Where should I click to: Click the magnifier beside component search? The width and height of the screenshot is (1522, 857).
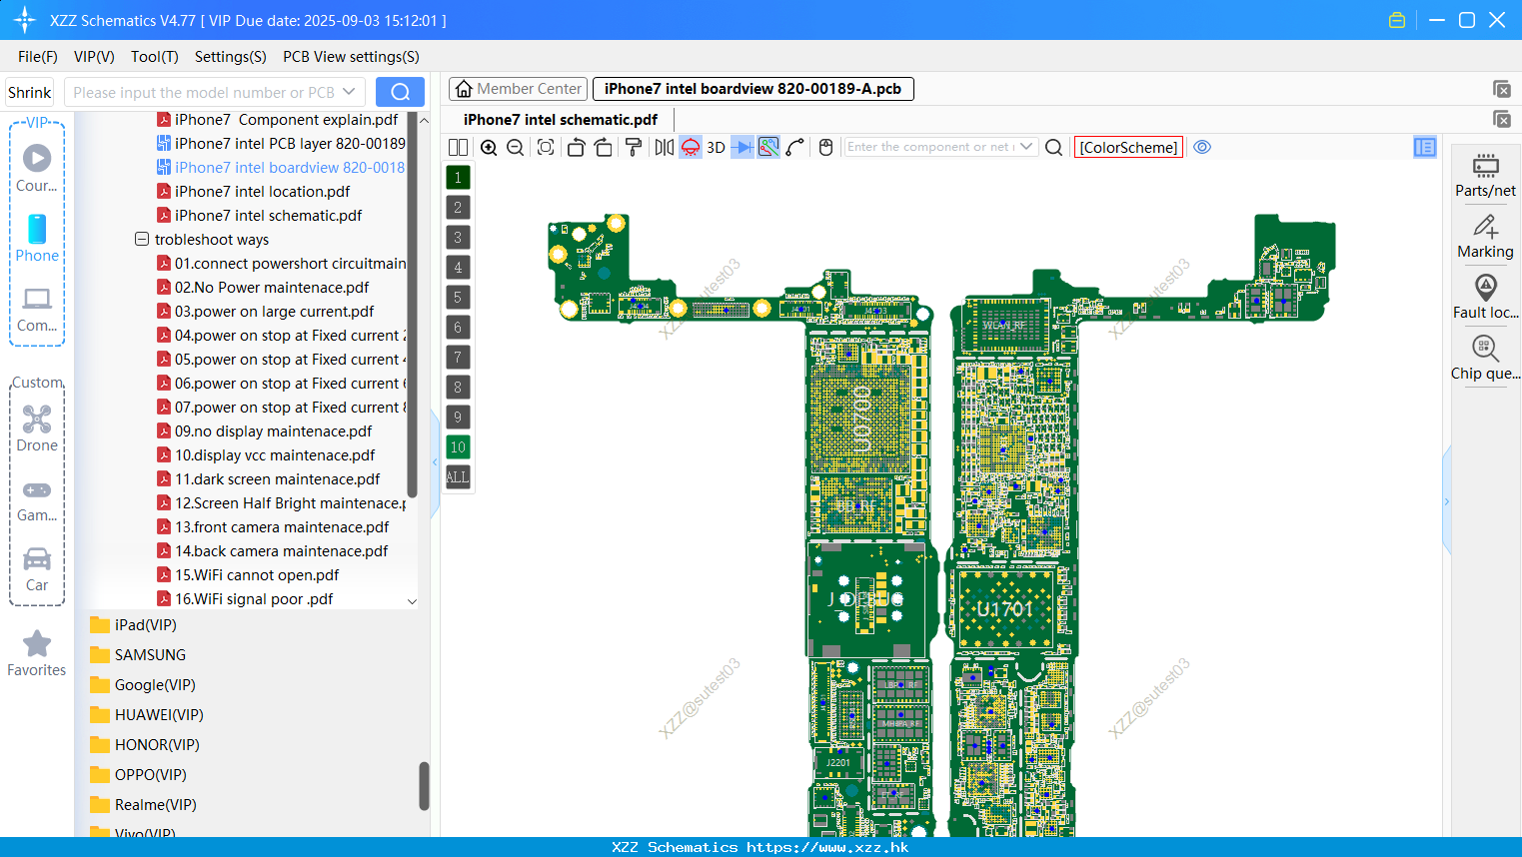[x=1053, y=147]
